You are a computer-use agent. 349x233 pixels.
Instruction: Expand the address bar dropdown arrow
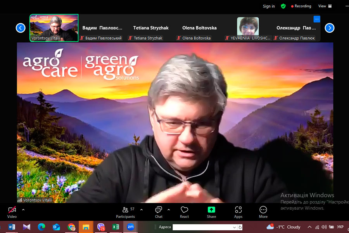[x=234, y=227]
